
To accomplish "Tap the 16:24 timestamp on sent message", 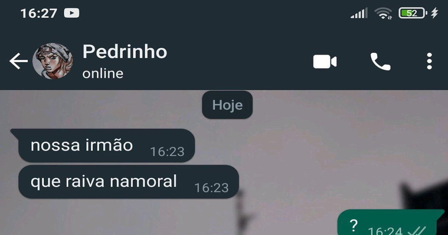I will coord(386,231).
